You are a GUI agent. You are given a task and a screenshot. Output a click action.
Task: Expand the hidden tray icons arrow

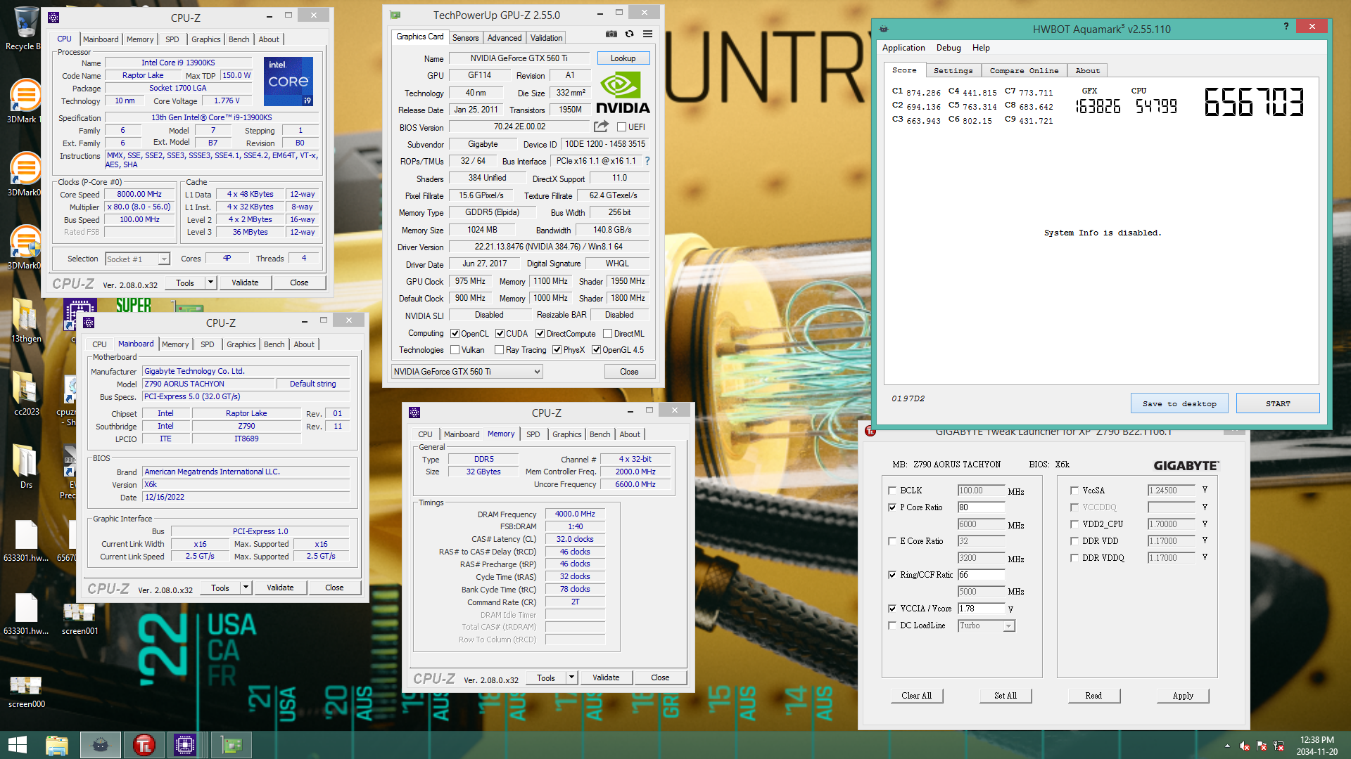[x=1227, y=746]
